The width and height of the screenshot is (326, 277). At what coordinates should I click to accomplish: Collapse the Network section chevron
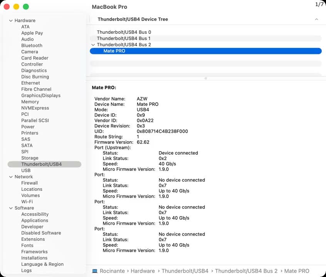coord(11,177)
